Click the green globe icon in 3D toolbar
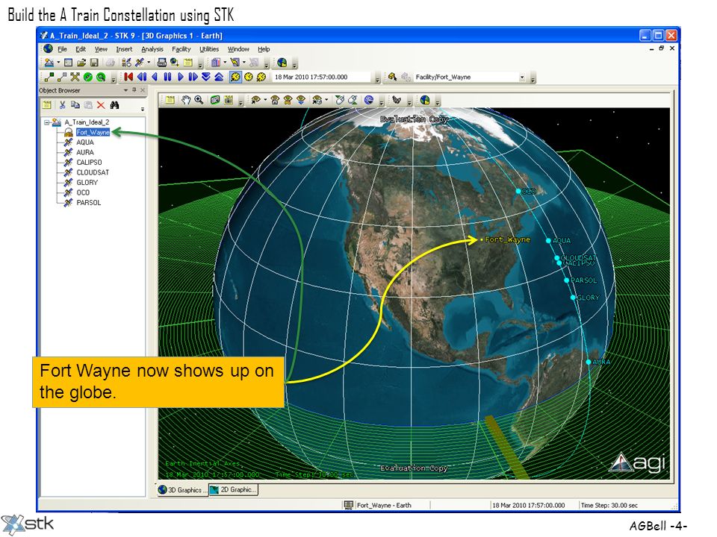Image resolution: width=717 pixels, height=537 pixels. pyautogui.click(x=425, y=100)
